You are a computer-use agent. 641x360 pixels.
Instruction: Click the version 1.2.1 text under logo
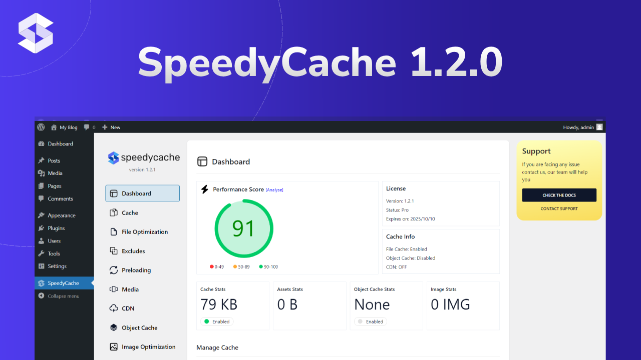142,169
